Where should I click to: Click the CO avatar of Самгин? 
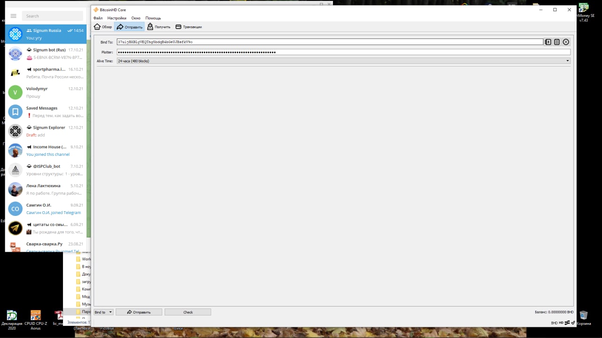(x=16, y=208)
